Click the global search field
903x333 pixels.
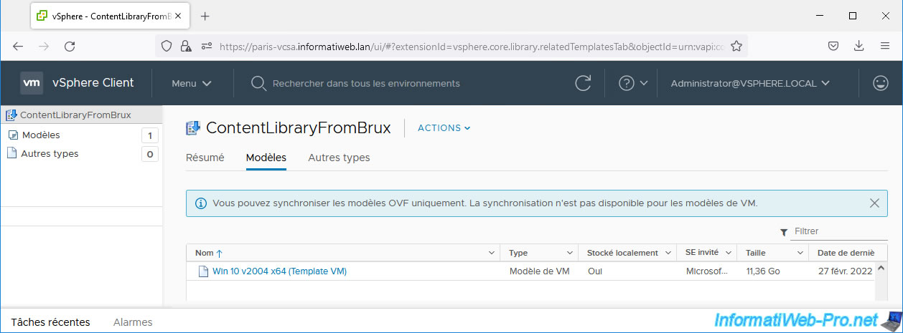366,83
